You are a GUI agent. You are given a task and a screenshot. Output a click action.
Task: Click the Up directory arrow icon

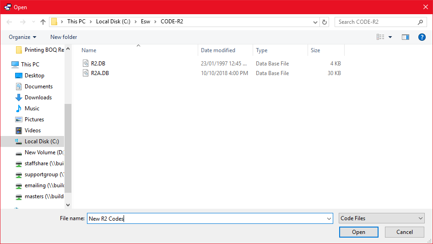click(x=43, y=22)
